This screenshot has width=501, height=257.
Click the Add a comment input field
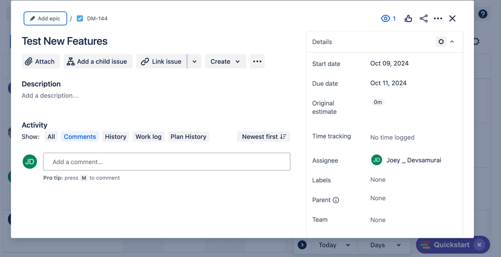point(166,162)
